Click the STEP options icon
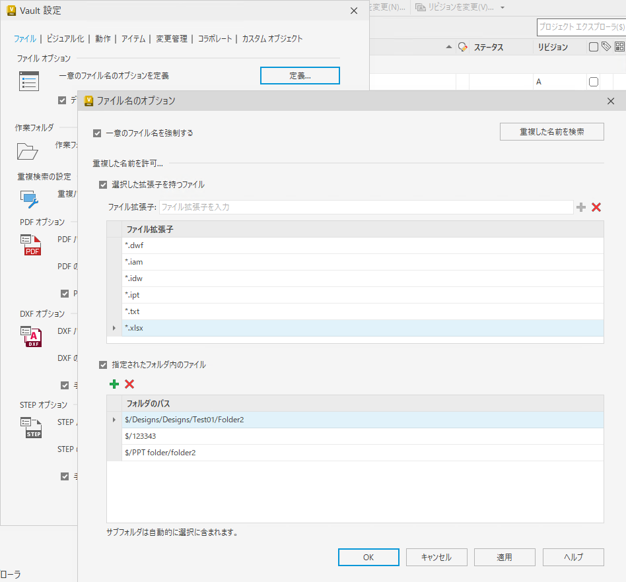This screenshot has width=626, height=582. (31, 428)
